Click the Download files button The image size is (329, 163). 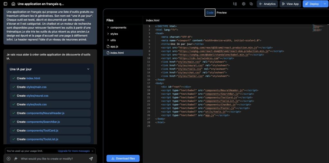point(123,158)
